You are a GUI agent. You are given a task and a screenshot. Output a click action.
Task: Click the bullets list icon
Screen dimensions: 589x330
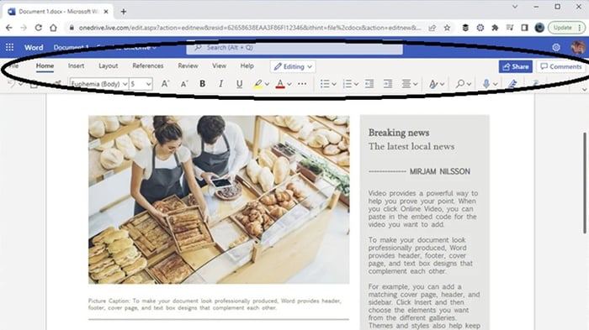[x=325, y=84]
